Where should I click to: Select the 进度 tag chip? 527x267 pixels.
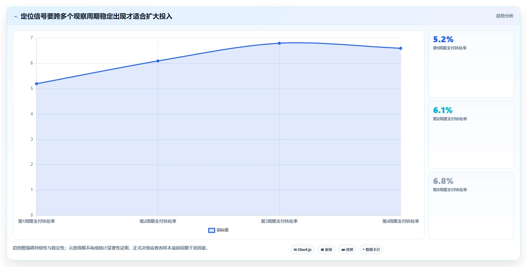click(347, 250)
